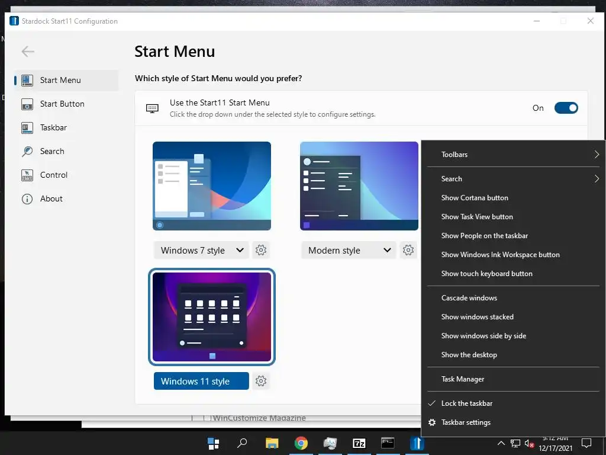Open File Explorer from the taskbar
The image size is (606, 455).
[x=272, y=443]
